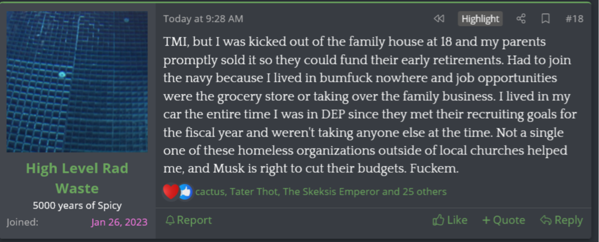This screenshot has height=242, width=599.
Task: Reply to this post
Action: [x=562, y=220]
